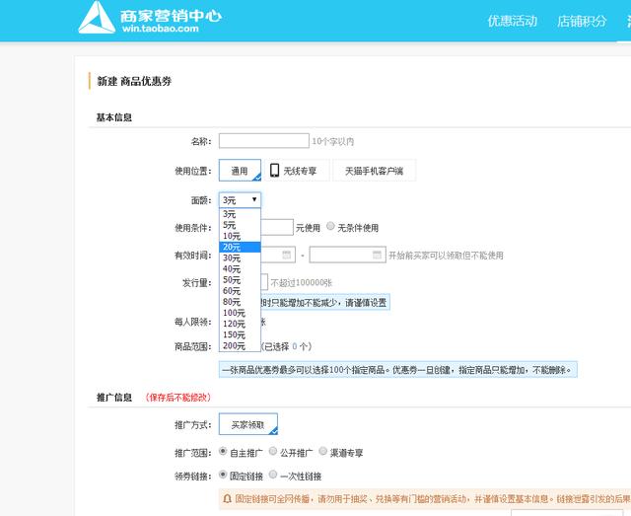
Task: Select the 公开推广 radio button
Action: [x=273, y=451]
